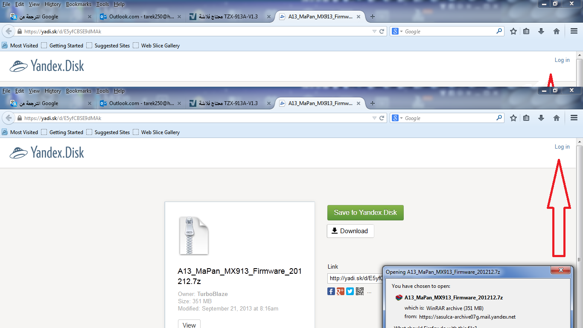
Task: Close the A13_MaPan tab in the lower browser window
Action: pos(359,103)
